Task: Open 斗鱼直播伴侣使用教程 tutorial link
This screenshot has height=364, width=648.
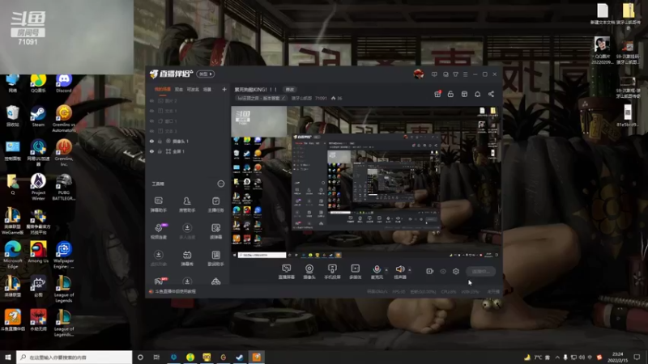Action: coord(176,291)
